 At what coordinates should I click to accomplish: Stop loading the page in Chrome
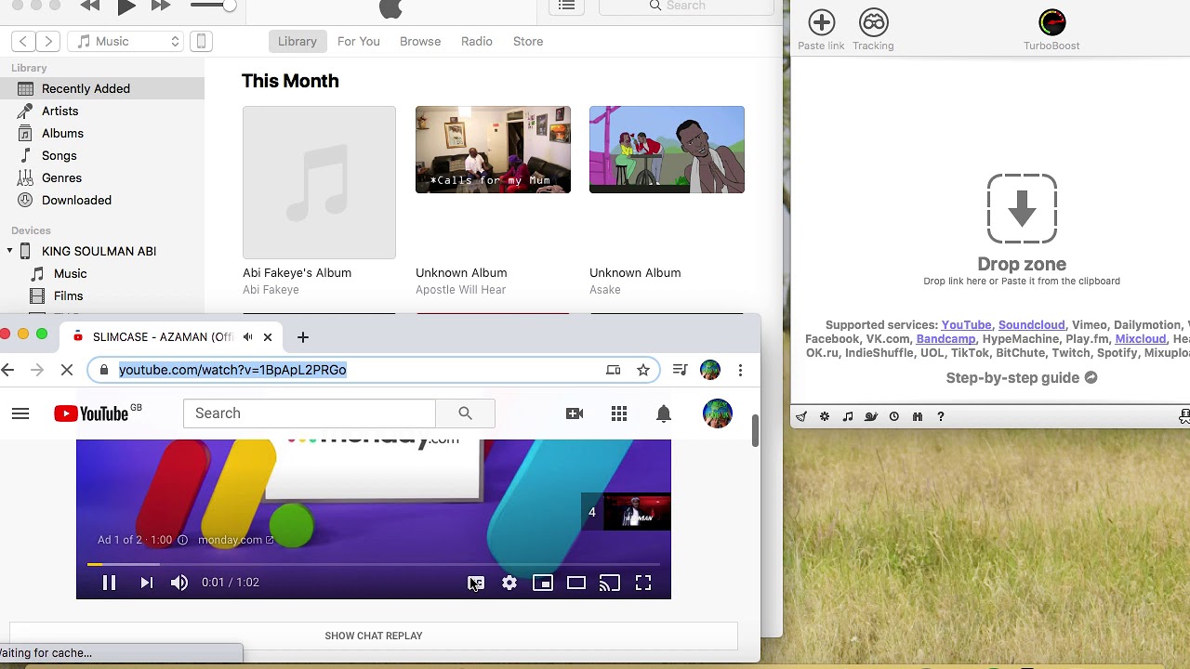(x=67, y=370)
